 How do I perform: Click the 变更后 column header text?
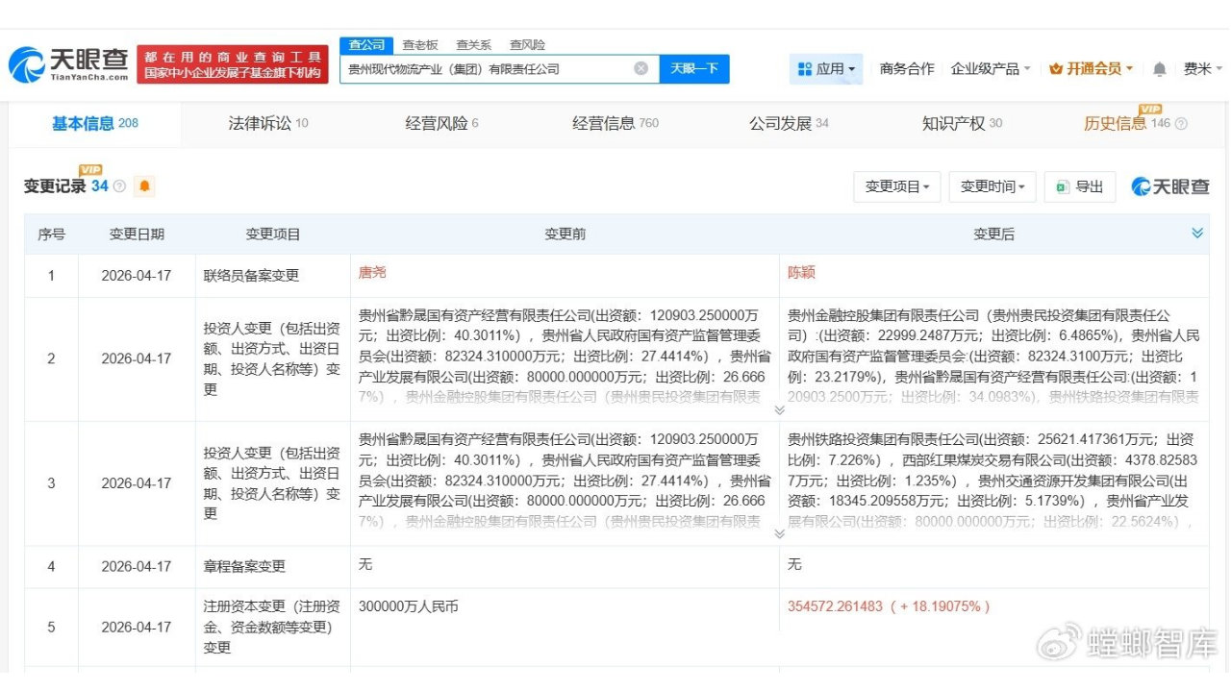(x=993, y=234)
